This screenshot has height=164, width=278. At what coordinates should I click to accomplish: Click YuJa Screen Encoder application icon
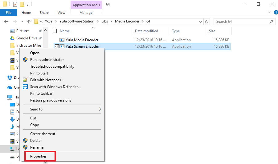(x=62, y=46)
